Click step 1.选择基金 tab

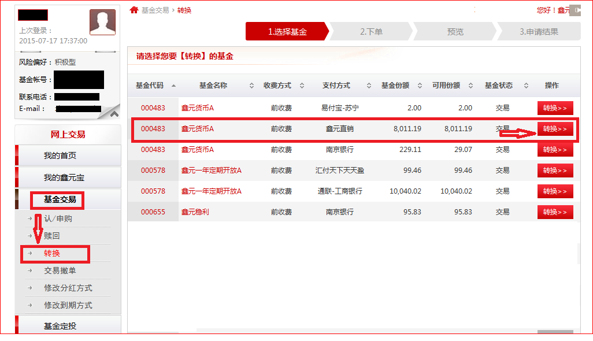click(x=287, y=31)
